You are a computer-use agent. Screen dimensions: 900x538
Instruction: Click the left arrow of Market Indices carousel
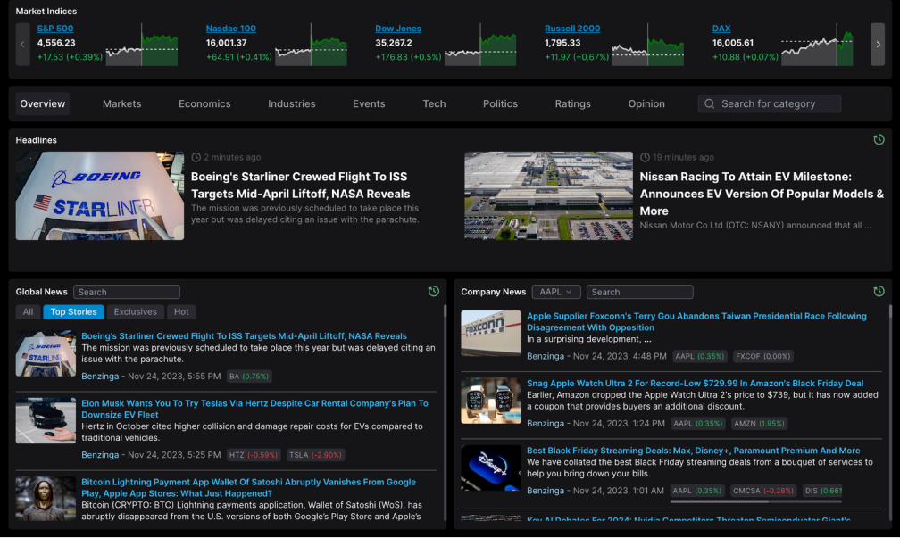tap(22, 45)
